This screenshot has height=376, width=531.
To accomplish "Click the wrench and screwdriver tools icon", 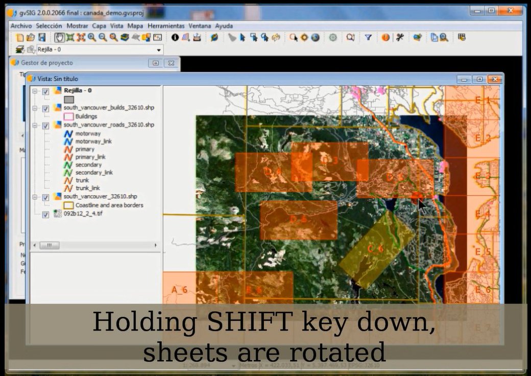I will pos(400,37).
